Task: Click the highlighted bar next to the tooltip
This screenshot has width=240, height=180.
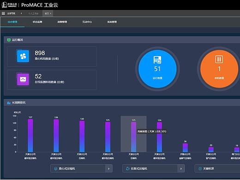Action: tap(133, 137)
